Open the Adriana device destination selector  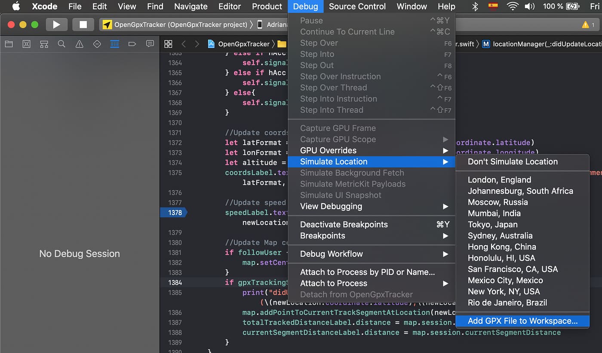click(272, 24)
